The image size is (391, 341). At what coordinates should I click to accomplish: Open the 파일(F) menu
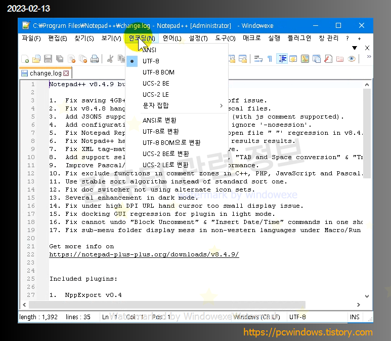tap(31, 38)
